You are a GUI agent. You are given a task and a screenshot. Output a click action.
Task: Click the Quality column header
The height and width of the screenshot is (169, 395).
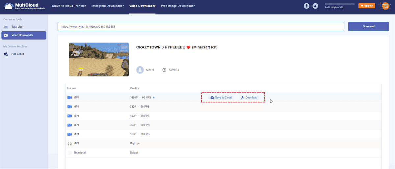(135, 88)
